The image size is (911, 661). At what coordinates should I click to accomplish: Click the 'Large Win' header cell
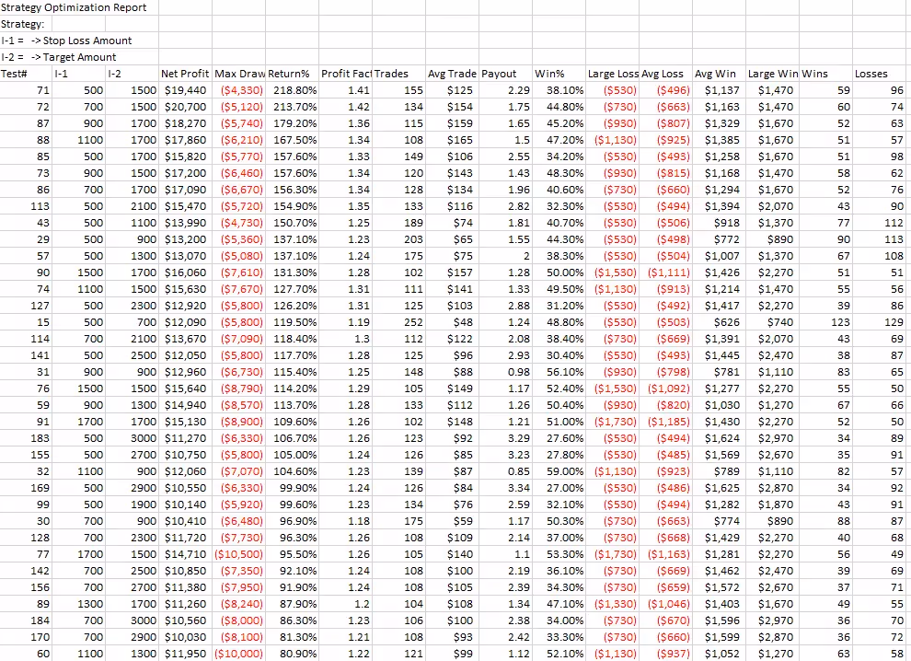tap(773, 74)
